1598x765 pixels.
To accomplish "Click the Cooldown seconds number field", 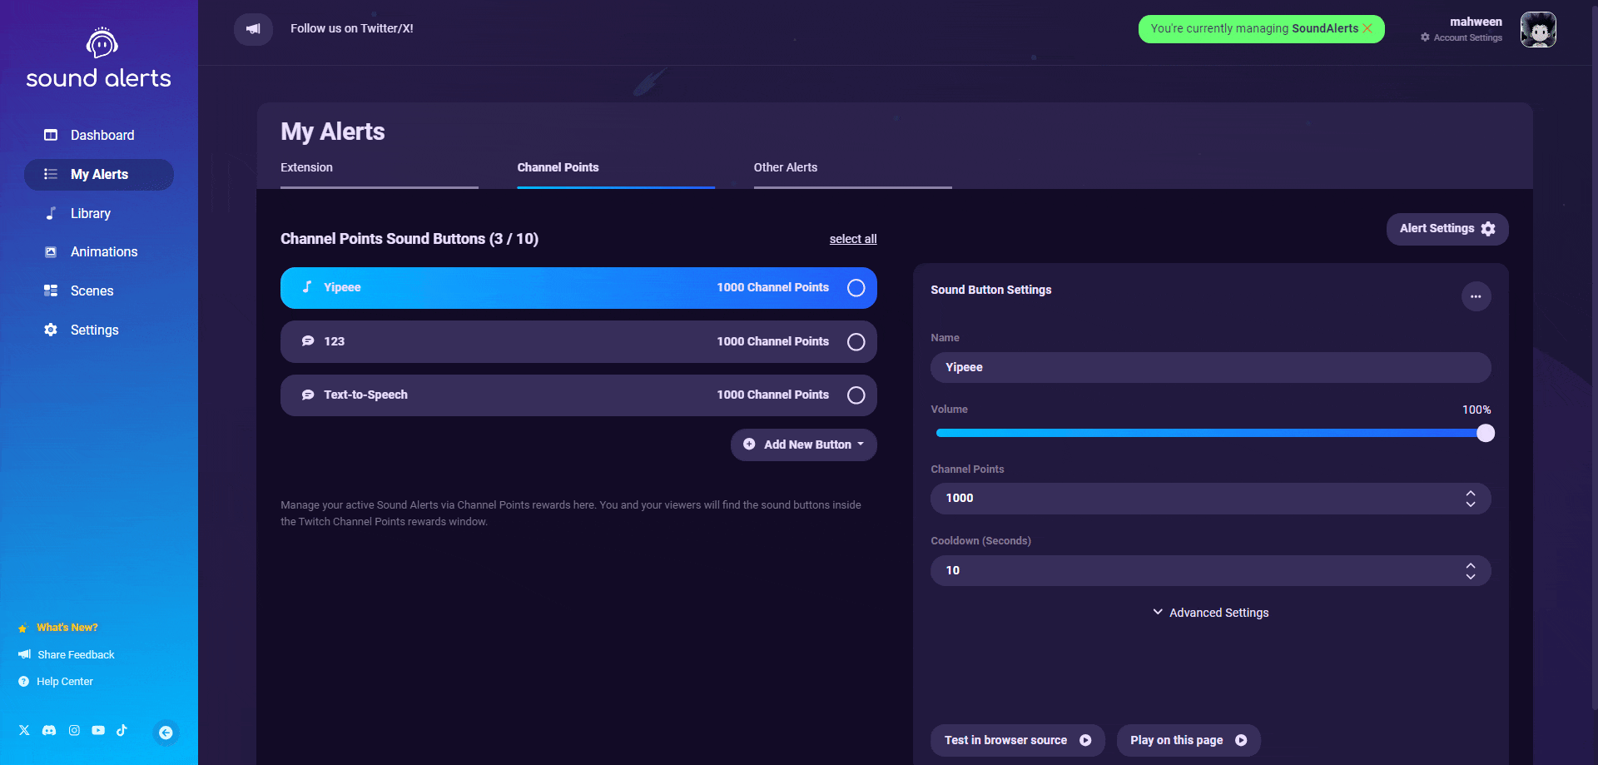I will (1211, 570).
